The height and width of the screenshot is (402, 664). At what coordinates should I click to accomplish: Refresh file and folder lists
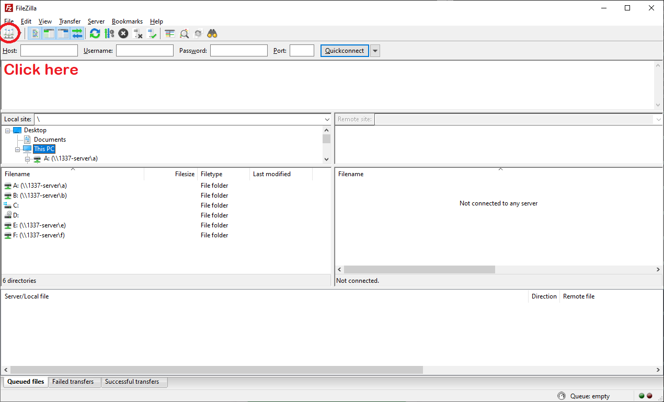click(95, 33)
